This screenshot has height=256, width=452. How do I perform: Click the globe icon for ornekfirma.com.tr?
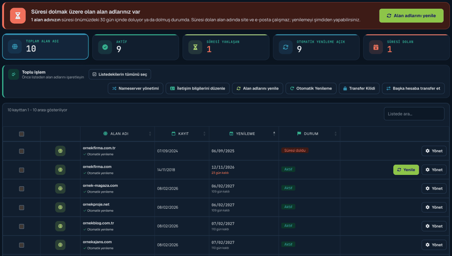click(60, 151)
